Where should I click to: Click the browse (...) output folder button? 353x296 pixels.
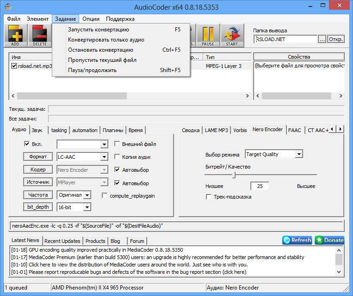(322, 39)
